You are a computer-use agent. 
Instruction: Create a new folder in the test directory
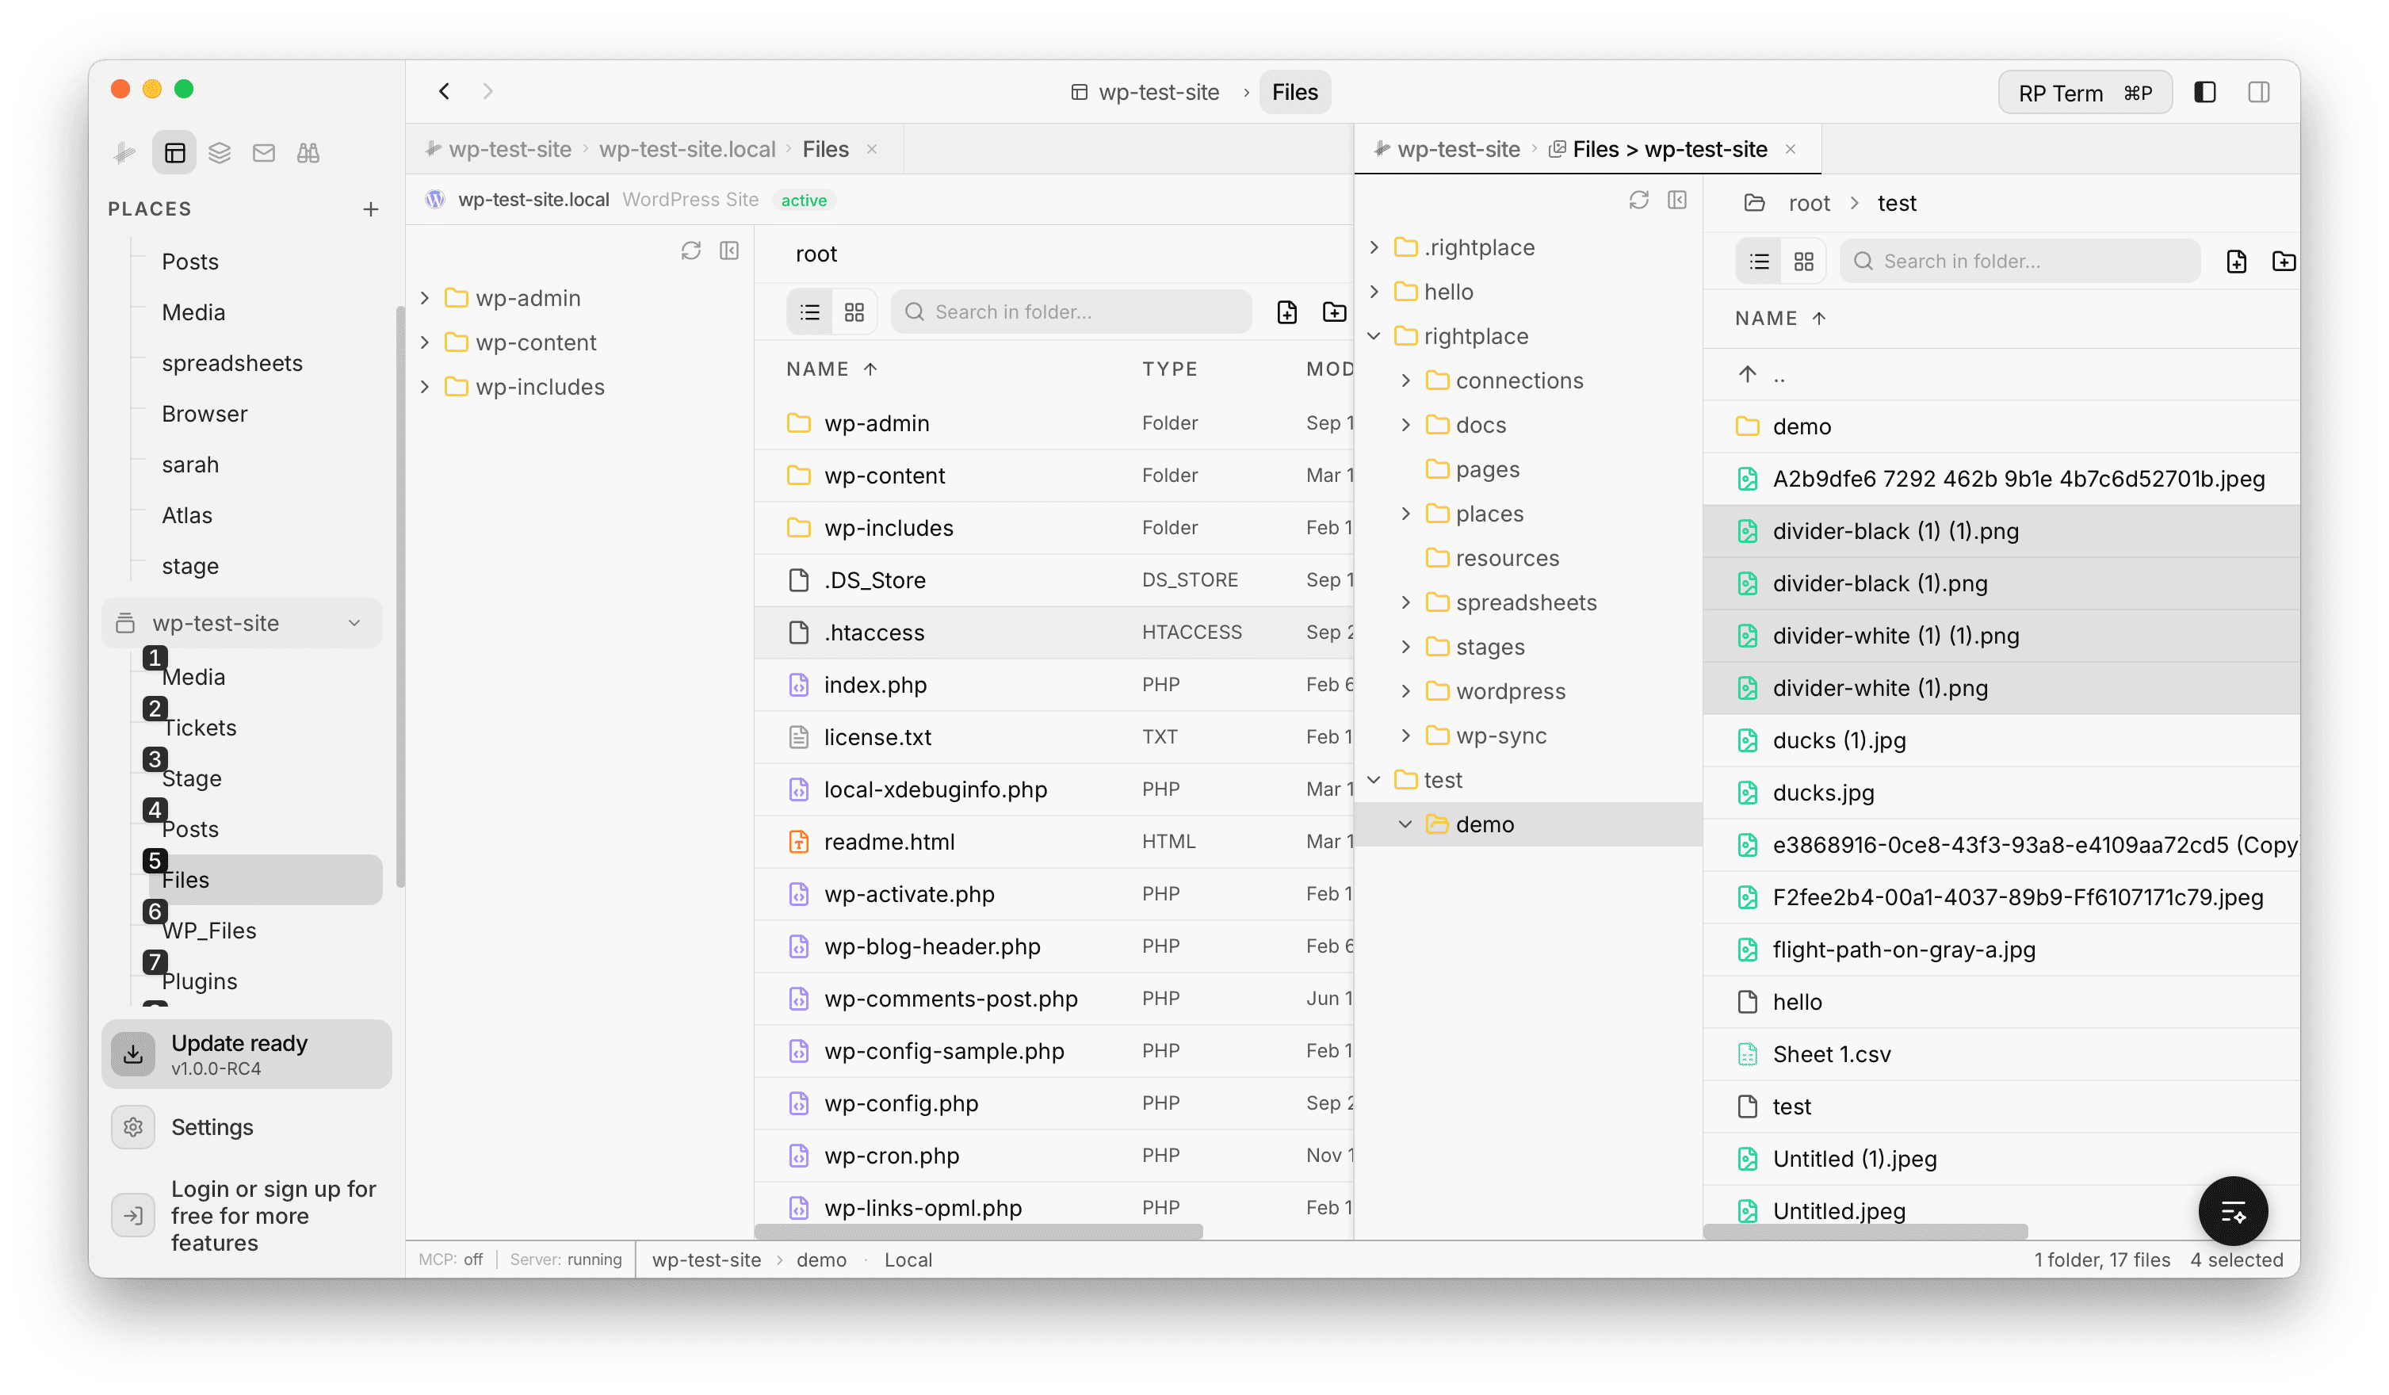coord(2284,261)
